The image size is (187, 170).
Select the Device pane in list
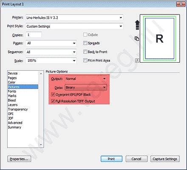click(23, 73)
